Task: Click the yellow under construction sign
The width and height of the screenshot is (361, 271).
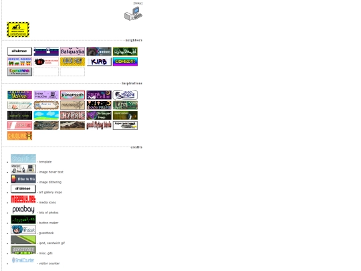Action: click(18, 29)
